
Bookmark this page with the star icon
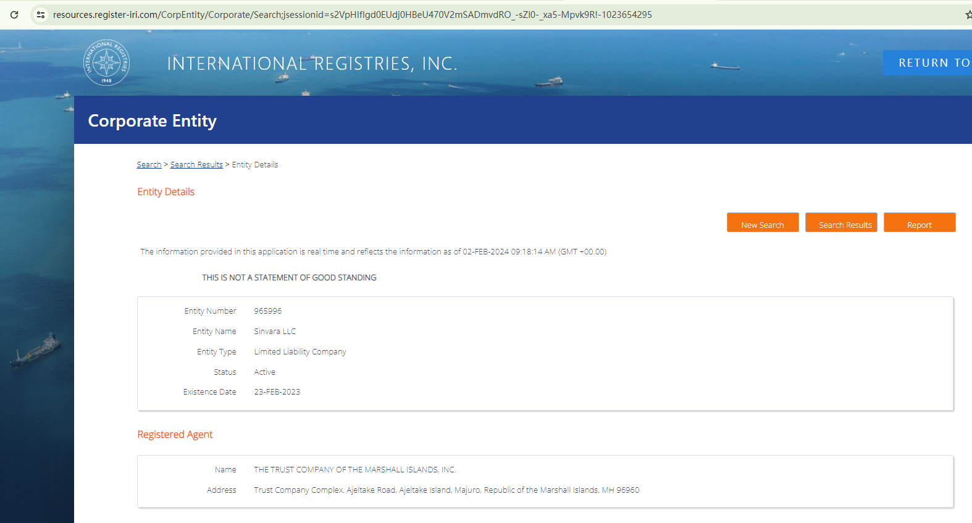968,15
